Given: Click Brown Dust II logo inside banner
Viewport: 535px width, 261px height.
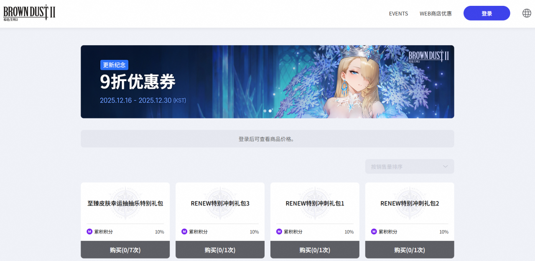Looking at the screenshot, I should (x=428, y=56).
